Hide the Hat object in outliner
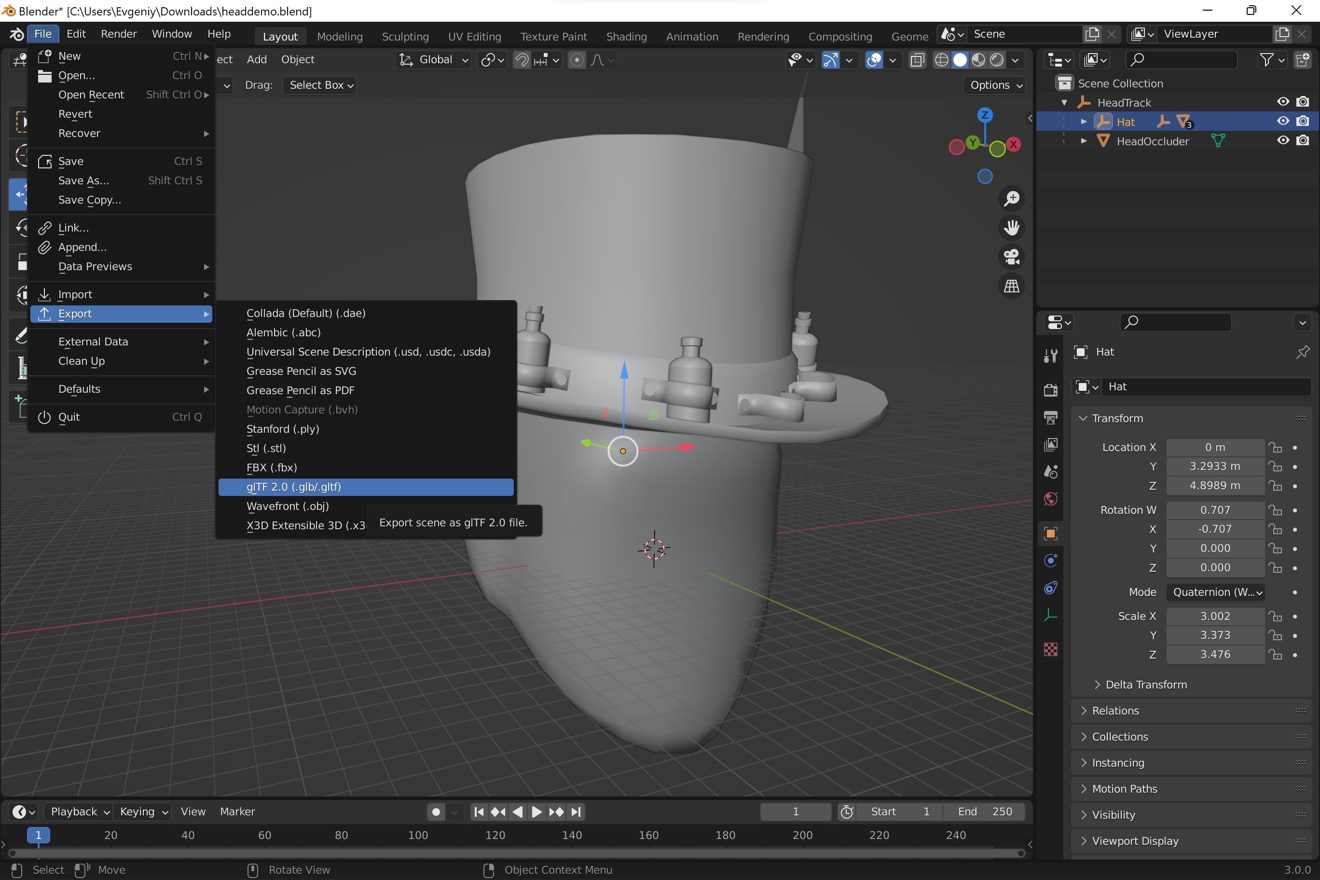1320x880 pixels. pyautogui.click(x=1282, y=121)
